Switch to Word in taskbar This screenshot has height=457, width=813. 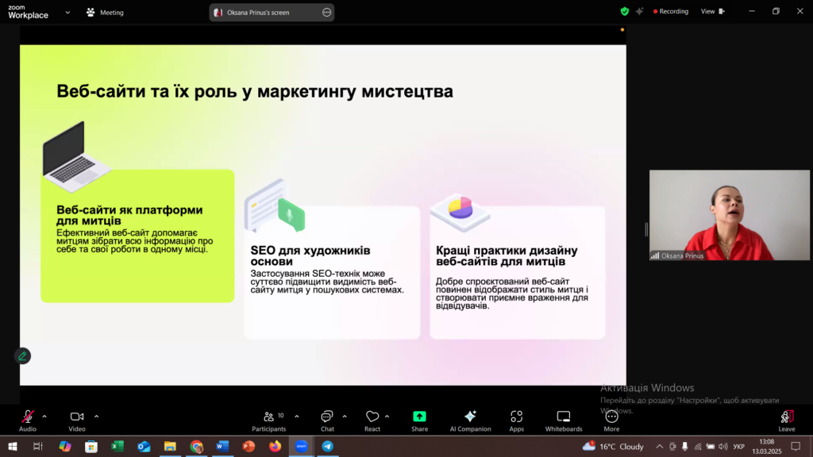coord(222,446)
